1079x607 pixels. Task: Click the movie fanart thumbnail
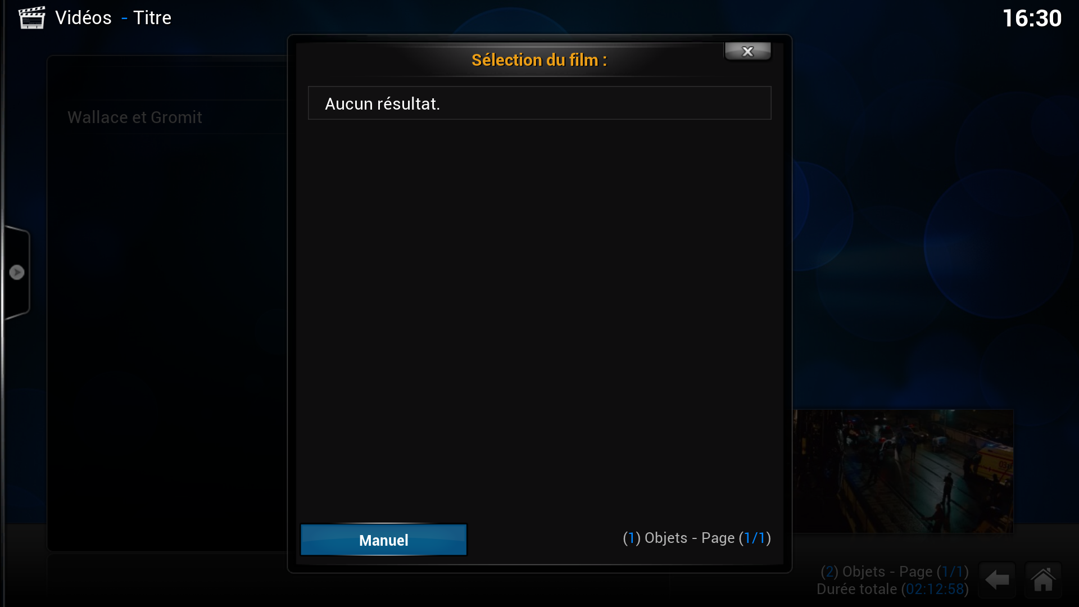click(903, 471)
